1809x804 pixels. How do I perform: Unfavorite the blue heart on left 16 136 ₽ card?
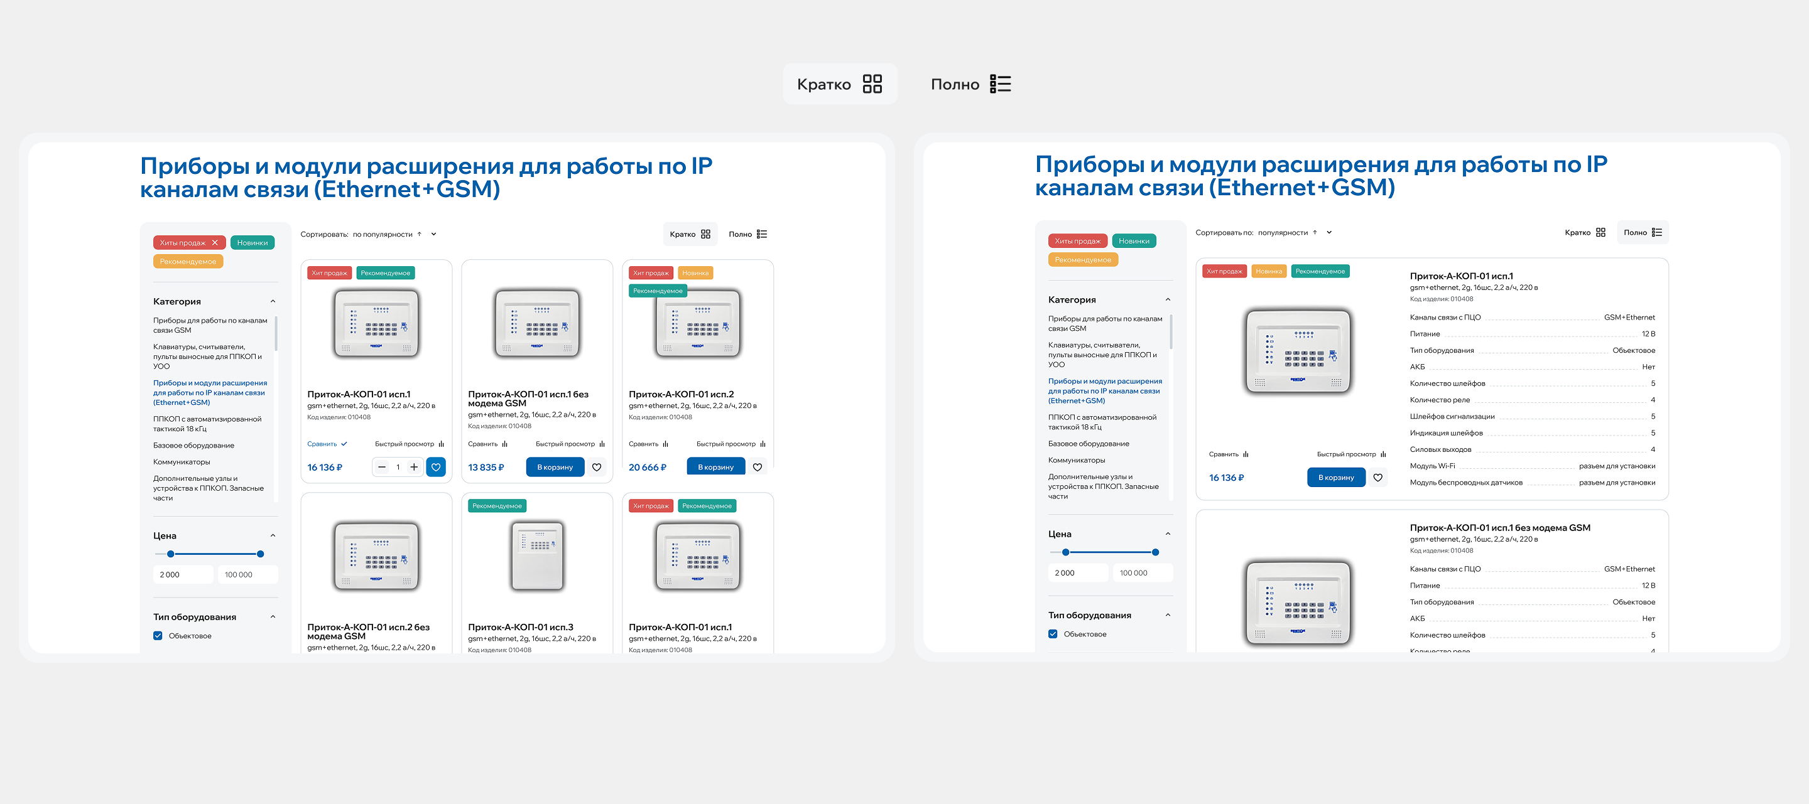[x=436, y=467]
